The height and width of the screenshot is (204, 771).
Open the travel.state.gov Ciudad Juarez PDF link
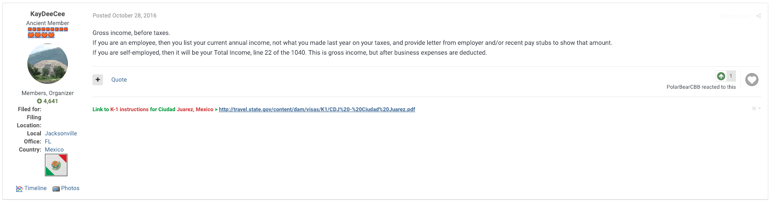317,109
